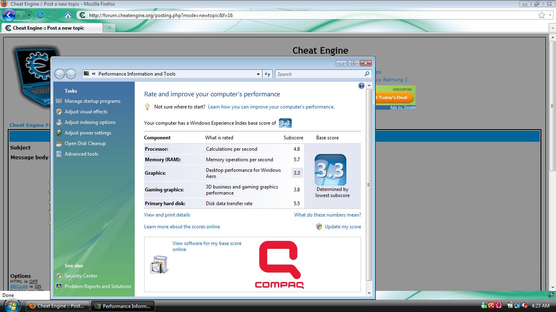Switch to Performance Information taskbar button
The width and height of the screenshot is (556, 312).
(x=123, y=306)
